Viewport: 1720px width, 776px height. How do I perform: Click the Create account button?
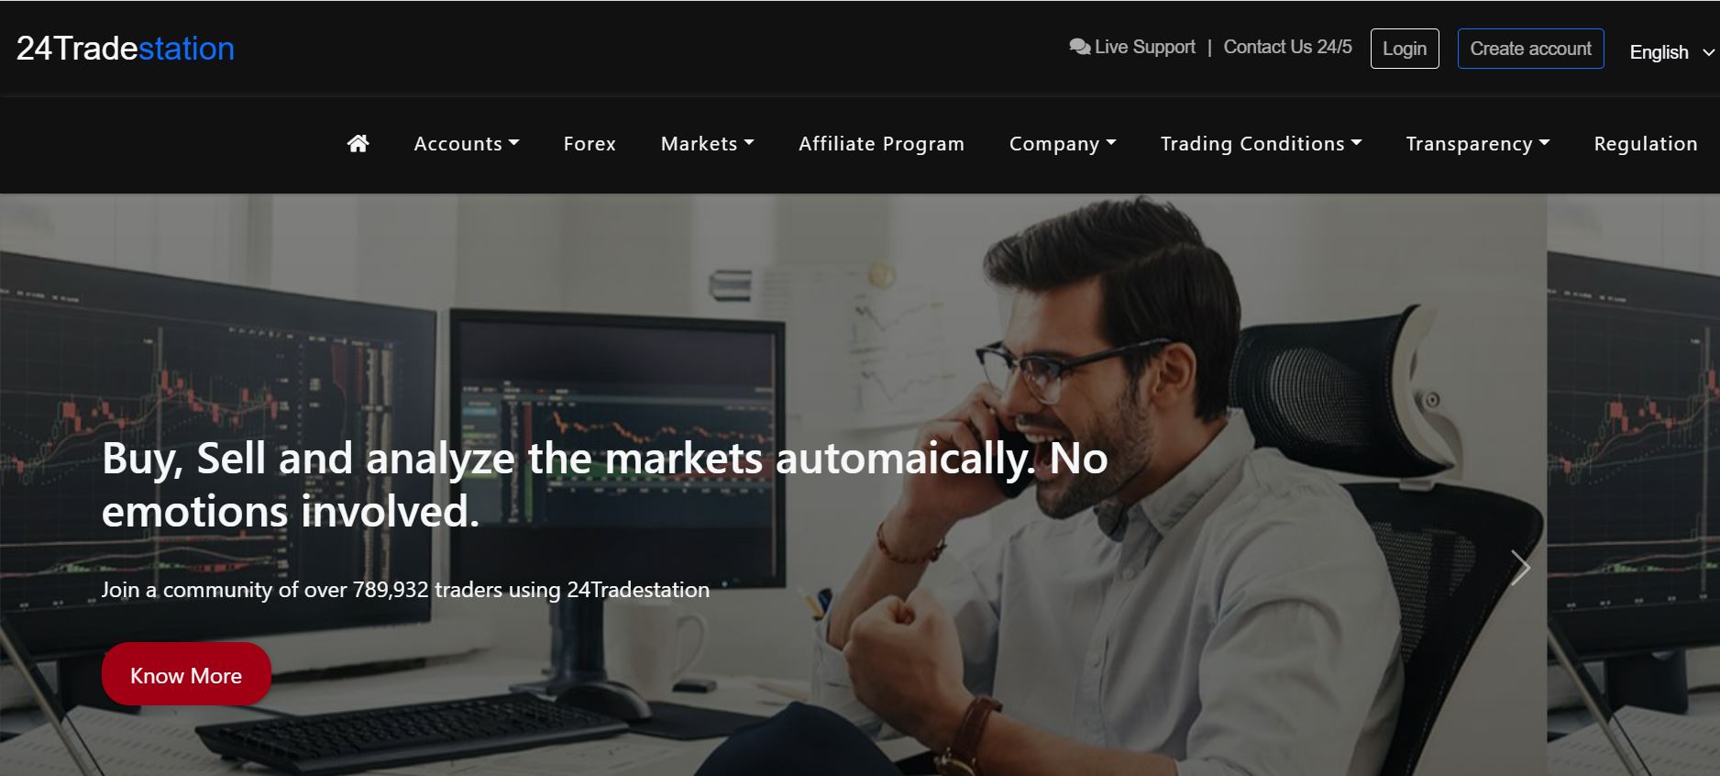click(x=1530, y=49)
